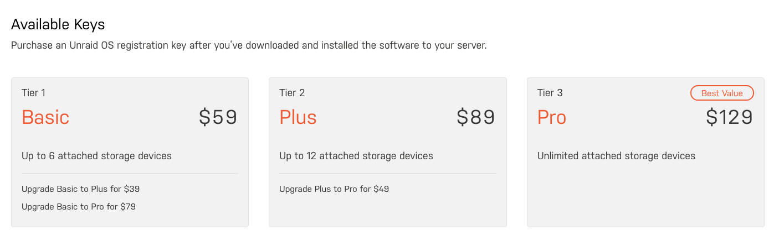
Task: Click 'Up to 12 attached storage devices' text
Action: point(356,156)
